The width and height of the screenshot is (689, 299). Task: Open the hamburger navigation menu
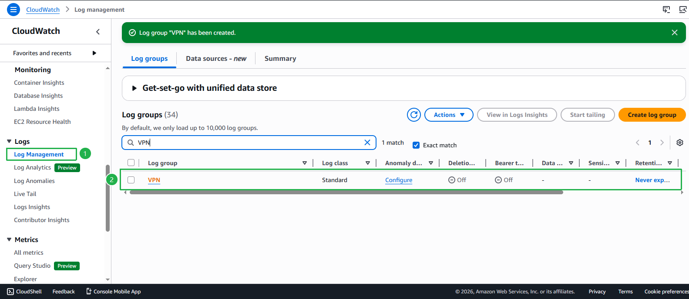pos(13,9)
